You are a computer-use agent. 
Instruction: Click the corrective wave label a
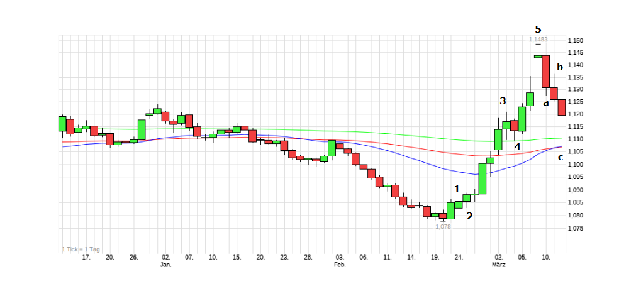point(546,103)
